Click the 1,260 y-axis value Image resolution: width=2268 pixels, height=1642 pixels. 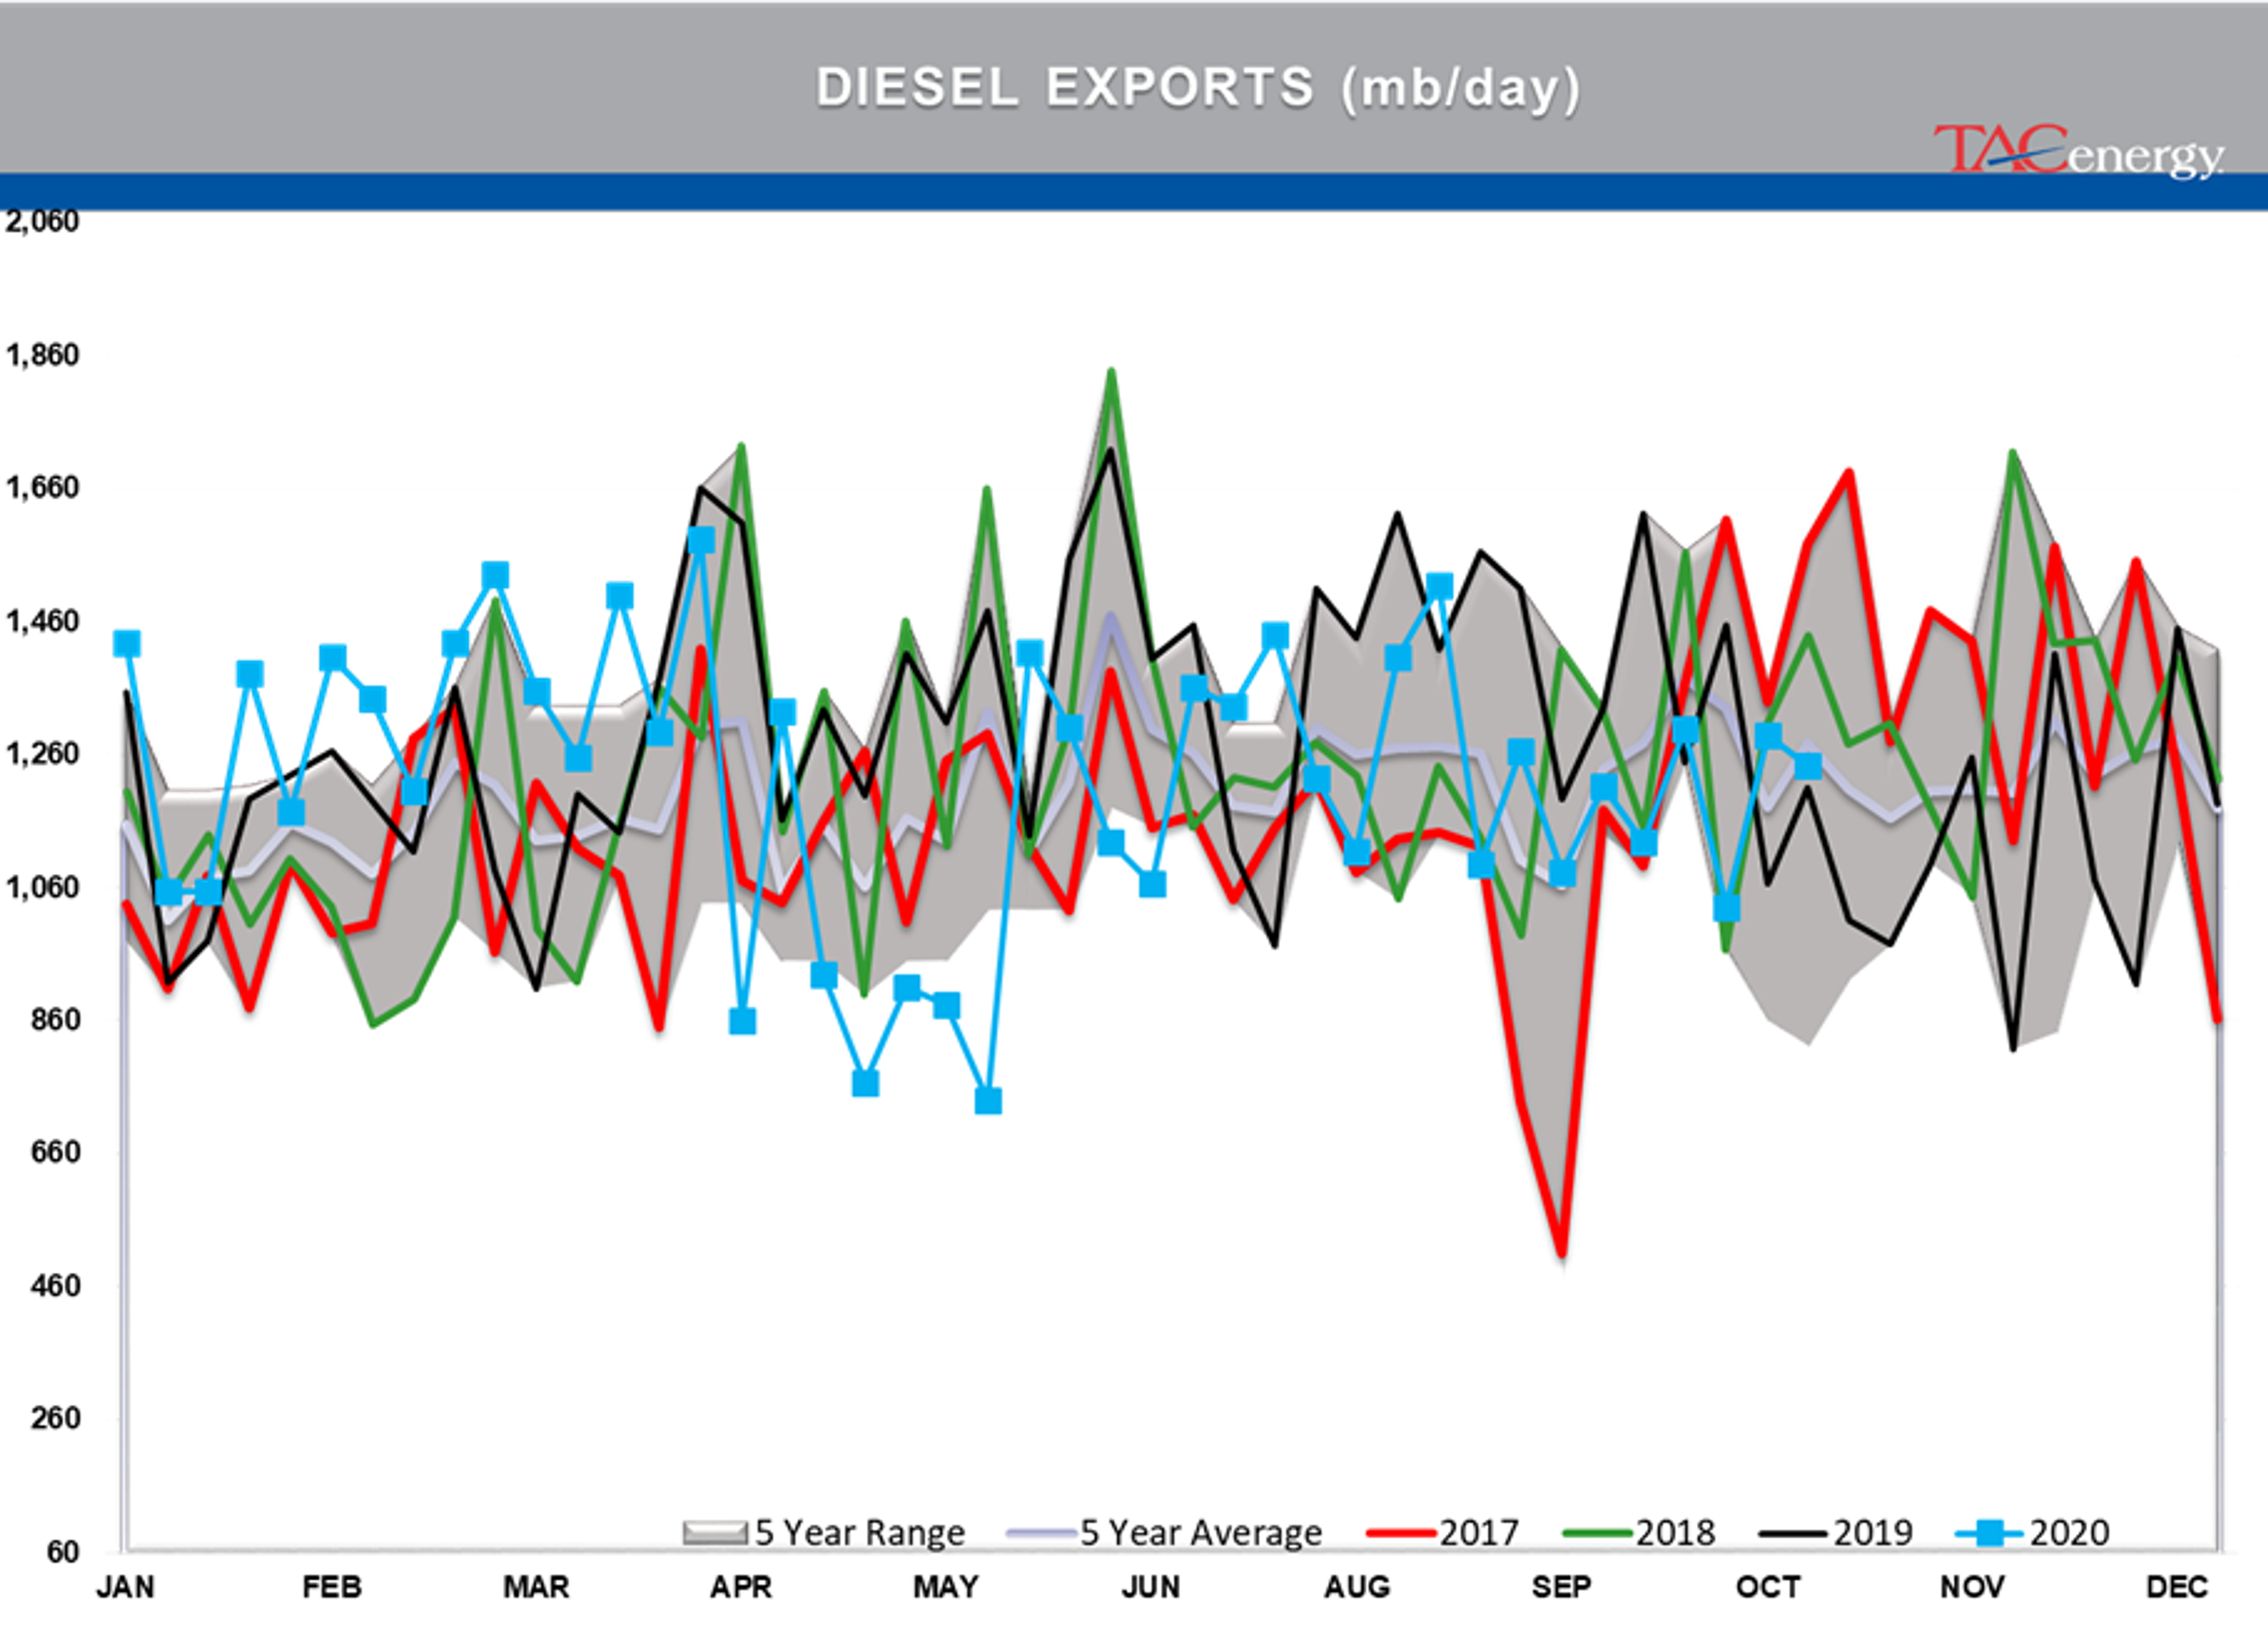(42, 753)
